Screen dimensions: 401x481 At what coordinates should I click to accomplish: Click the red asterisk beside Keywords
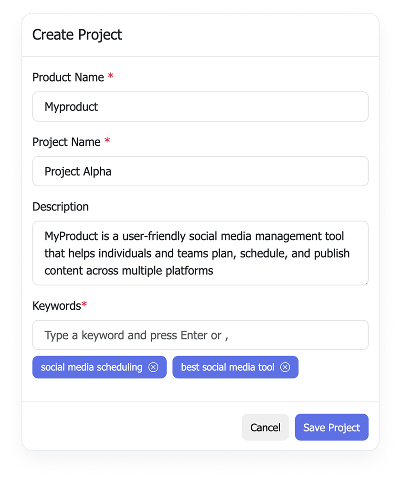(x=84, y=305)
